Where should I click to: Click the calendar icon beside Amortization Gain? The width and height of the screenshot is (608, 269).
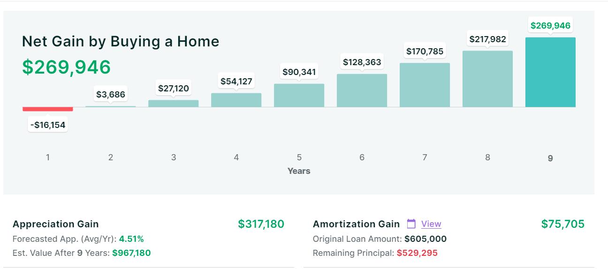[x=411, y=224]
